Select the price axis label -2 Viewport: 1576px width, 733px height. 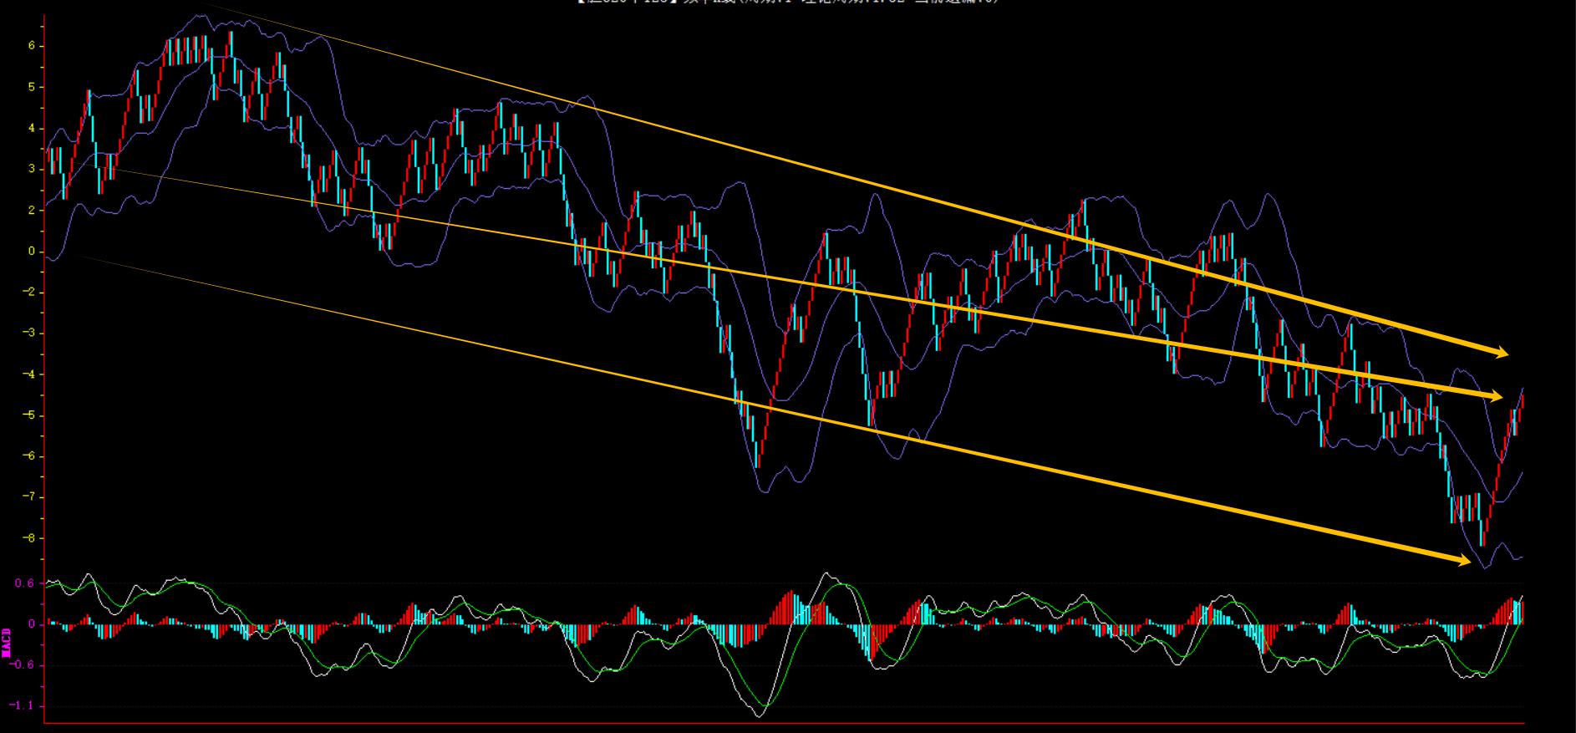[x=29, y=293]
